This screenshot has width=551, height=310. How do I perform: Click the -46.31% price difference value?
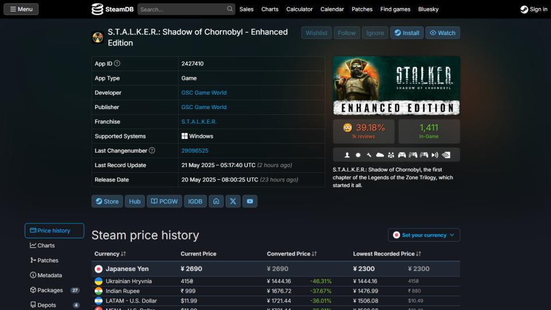320,281
